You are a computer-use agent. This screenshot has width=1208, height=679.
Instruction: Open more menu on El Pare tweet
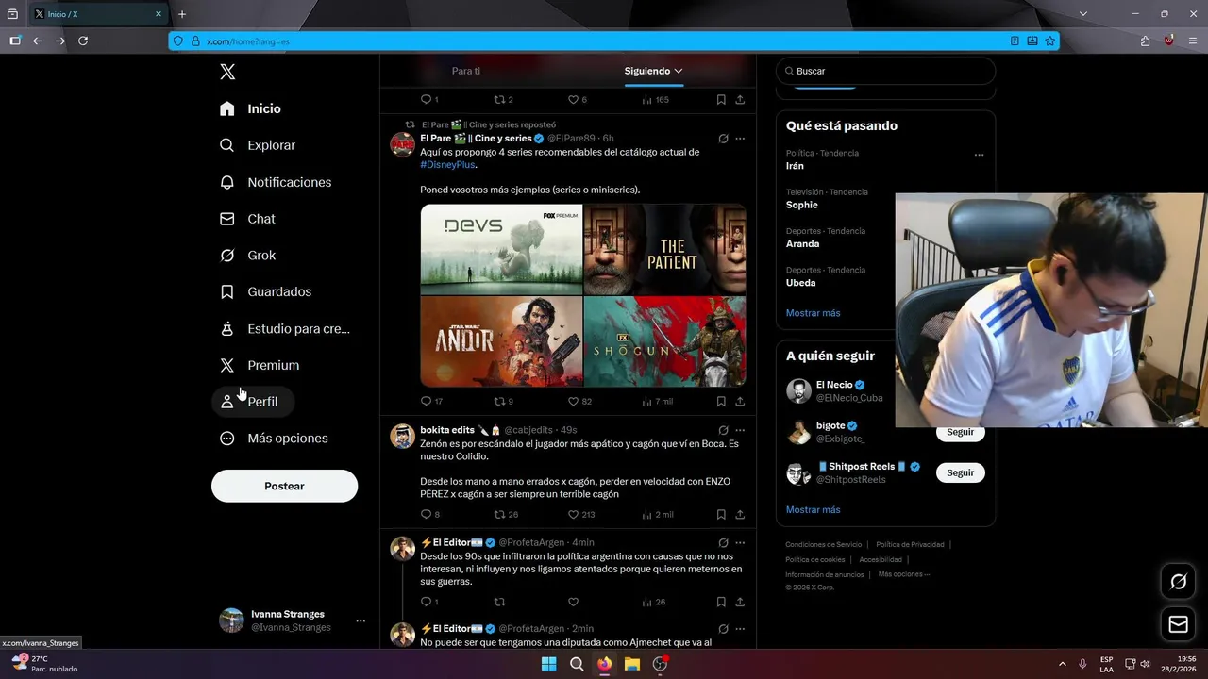(x=740, y=139)
